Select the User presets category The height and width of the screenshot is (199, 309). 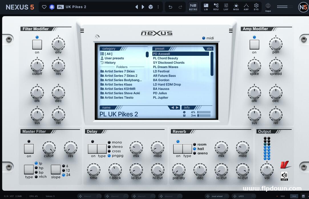pyautogui.click(x=114, y=58)
